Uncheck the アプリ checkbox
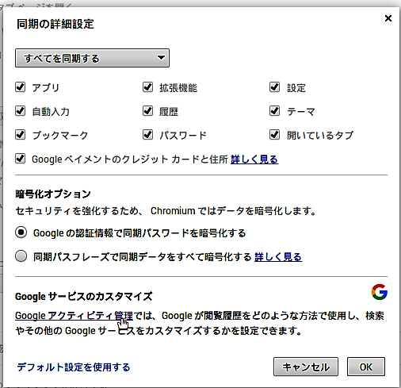This screenshot has width=401, height=388. tap(21, 87)
